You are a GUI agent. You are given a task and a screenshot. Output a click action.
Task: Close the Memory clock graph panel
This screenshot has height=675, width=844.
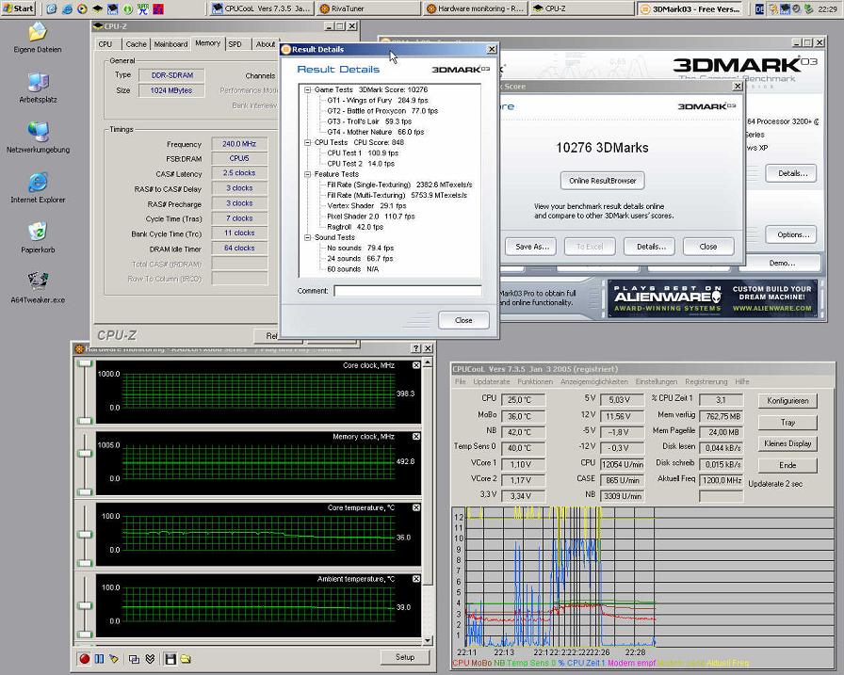coord(416,436)
